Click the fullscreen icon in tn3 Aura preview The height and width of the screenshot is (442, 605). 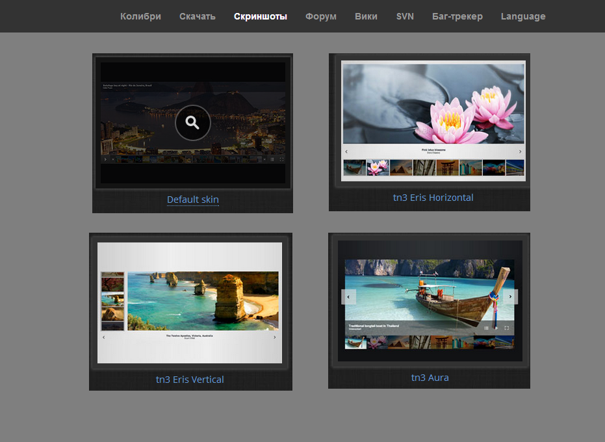(507, 328)
